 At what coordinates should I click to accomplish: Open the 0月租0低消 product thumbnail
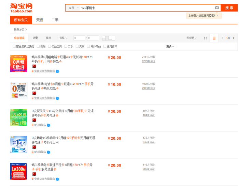point(19,63)
